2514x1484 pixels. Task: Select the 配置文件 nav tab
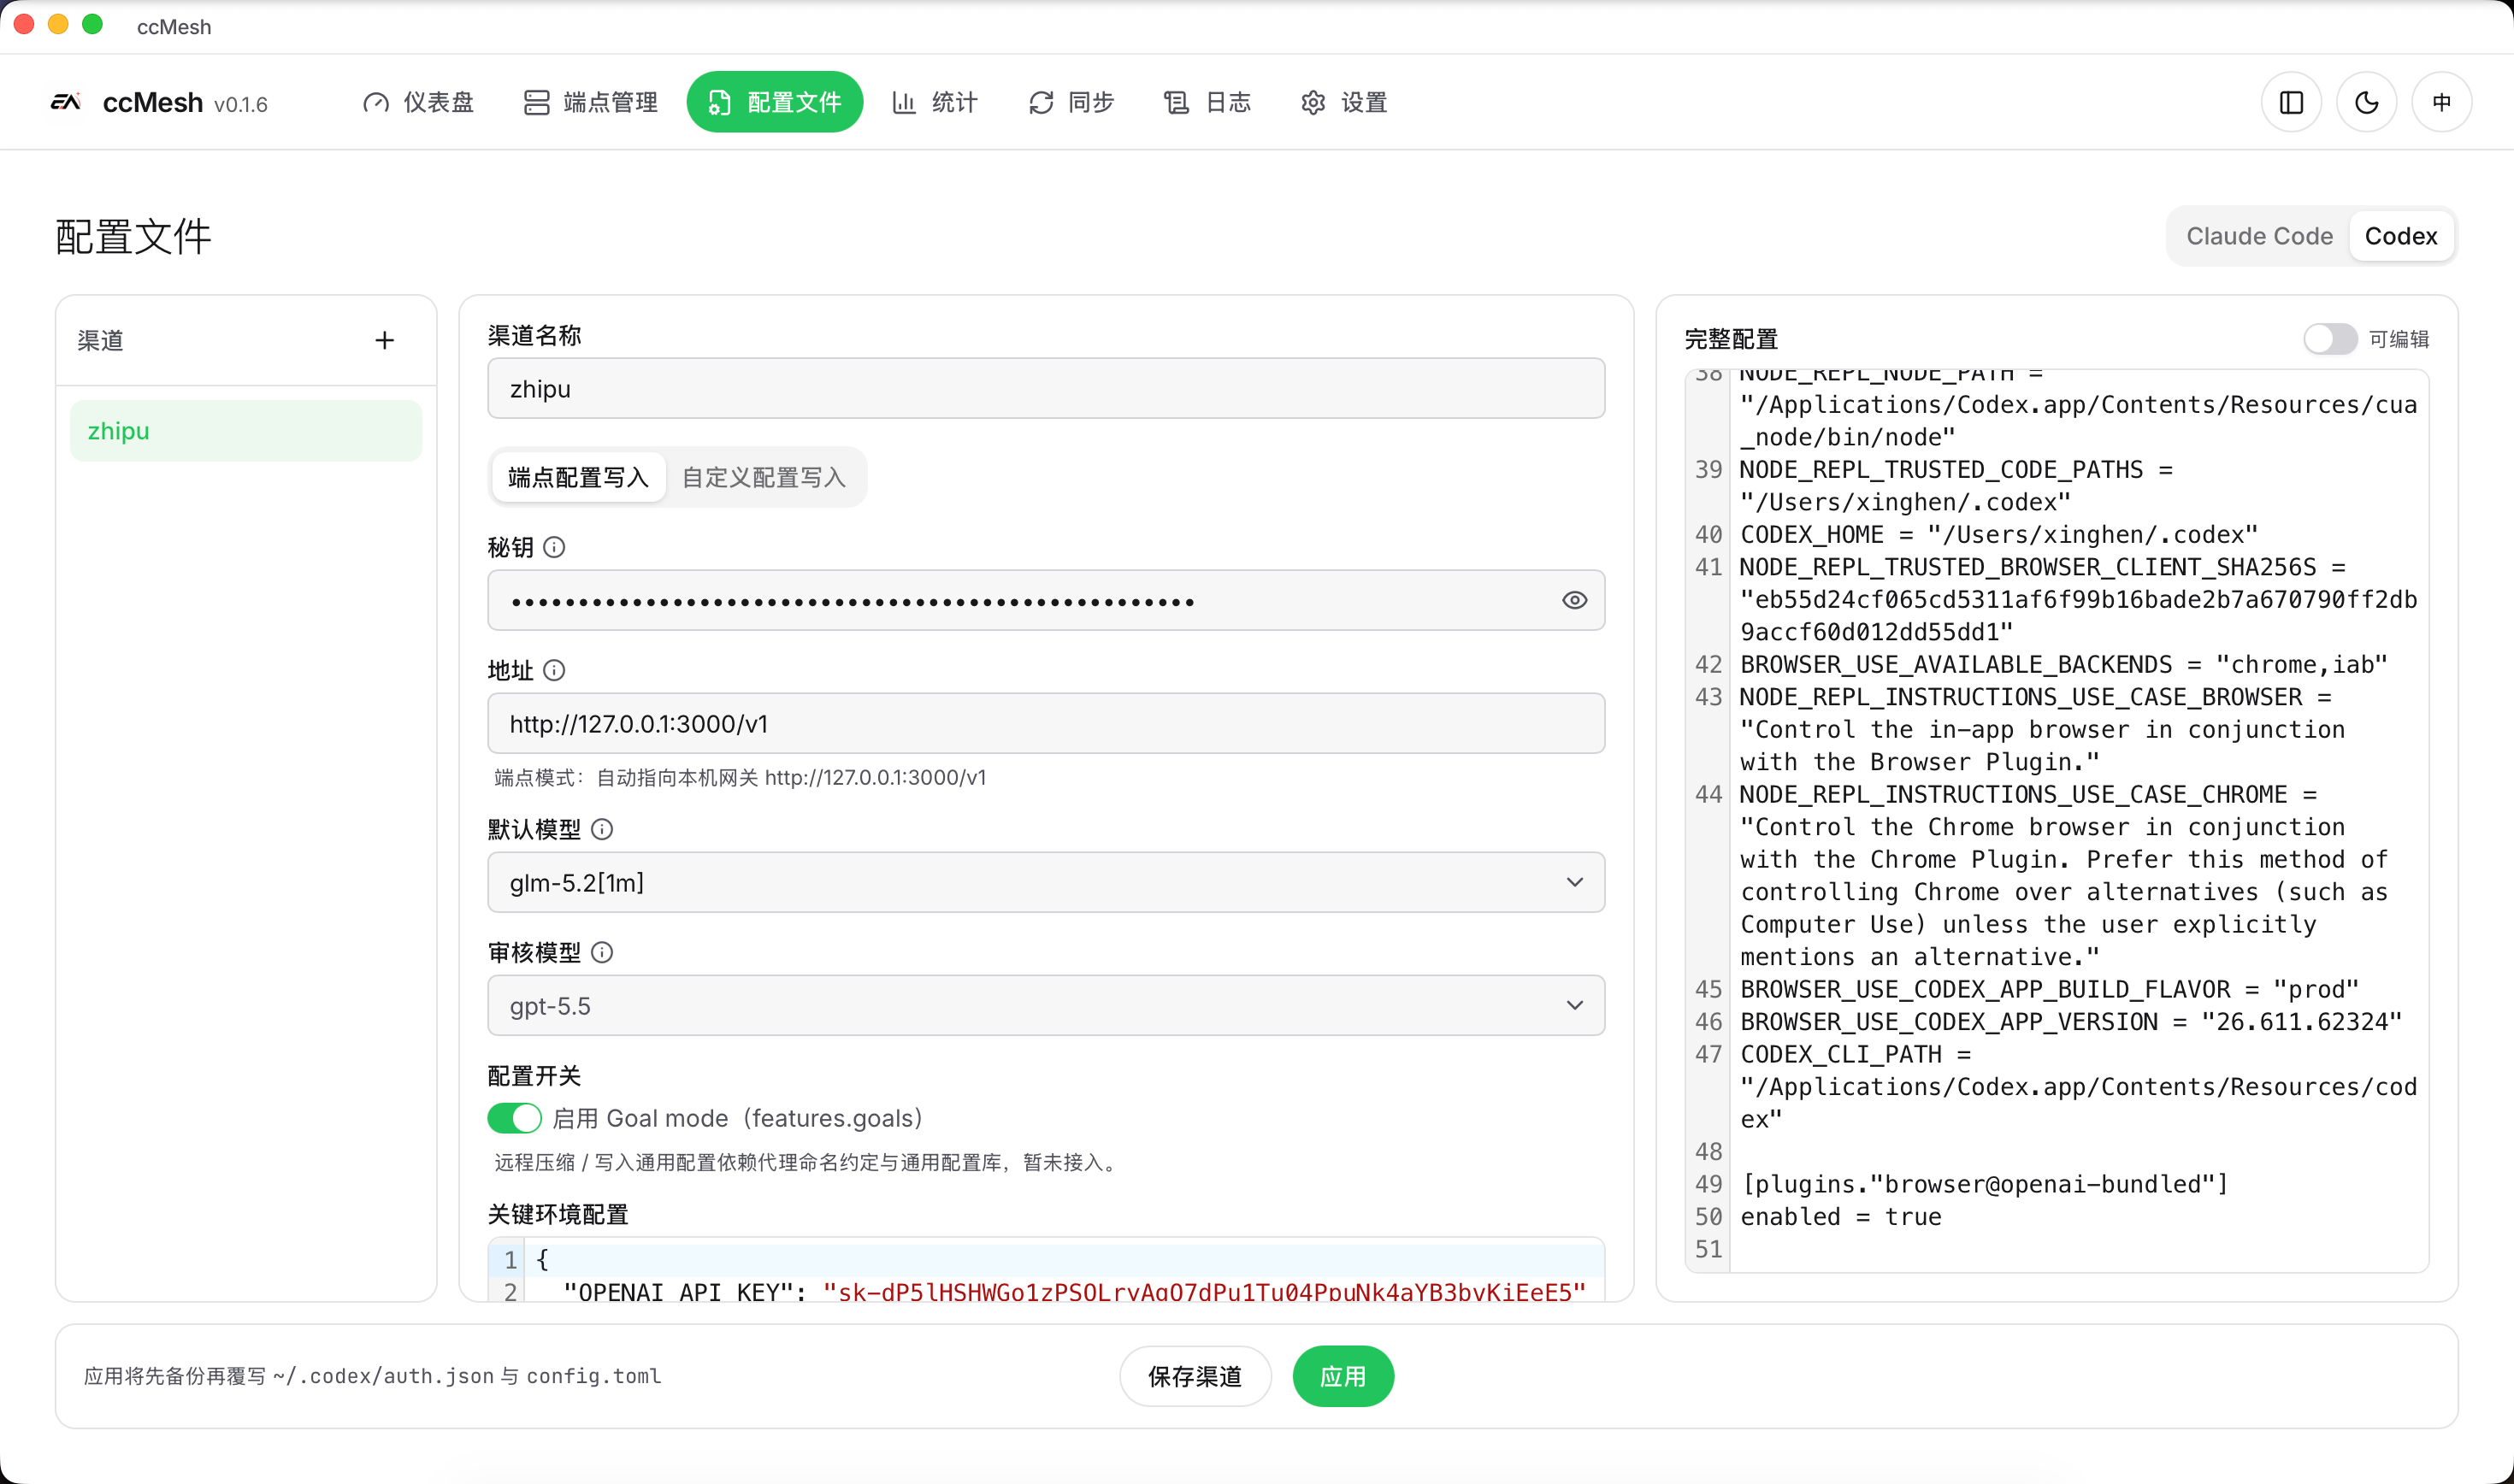coord(775,102)
